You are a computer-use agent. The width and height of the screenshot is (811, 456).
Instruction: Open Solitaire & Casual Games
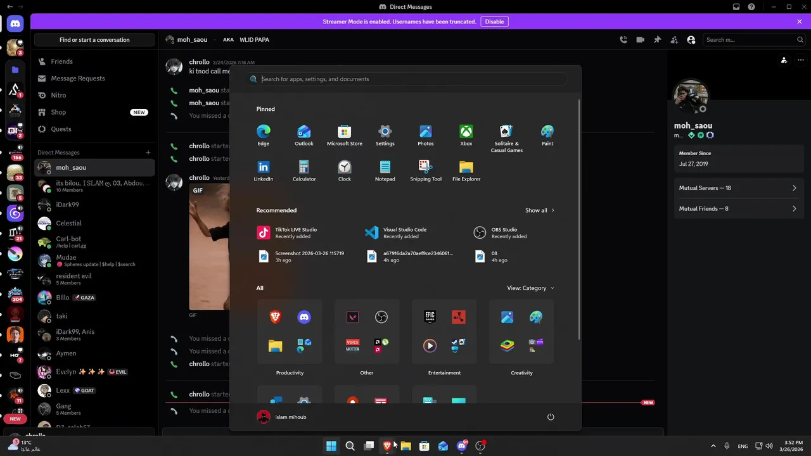tap(506, 139)
